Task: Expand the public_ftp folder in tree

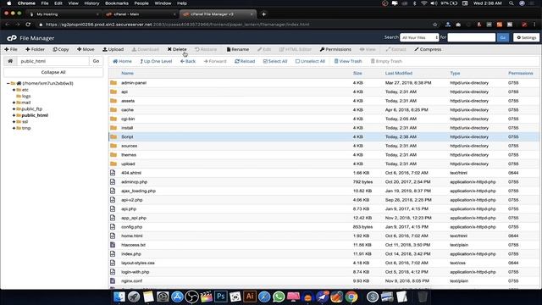Action: pyautogui.click(x=14, y=109)
